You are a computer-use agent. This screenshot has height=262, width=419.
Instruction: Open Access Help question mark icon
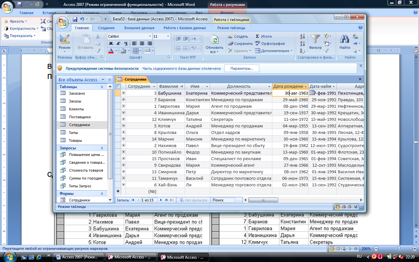[x=360, y=28]
